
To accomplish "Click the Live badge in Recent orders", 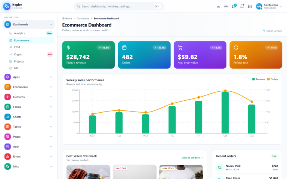I will (274, 156).
